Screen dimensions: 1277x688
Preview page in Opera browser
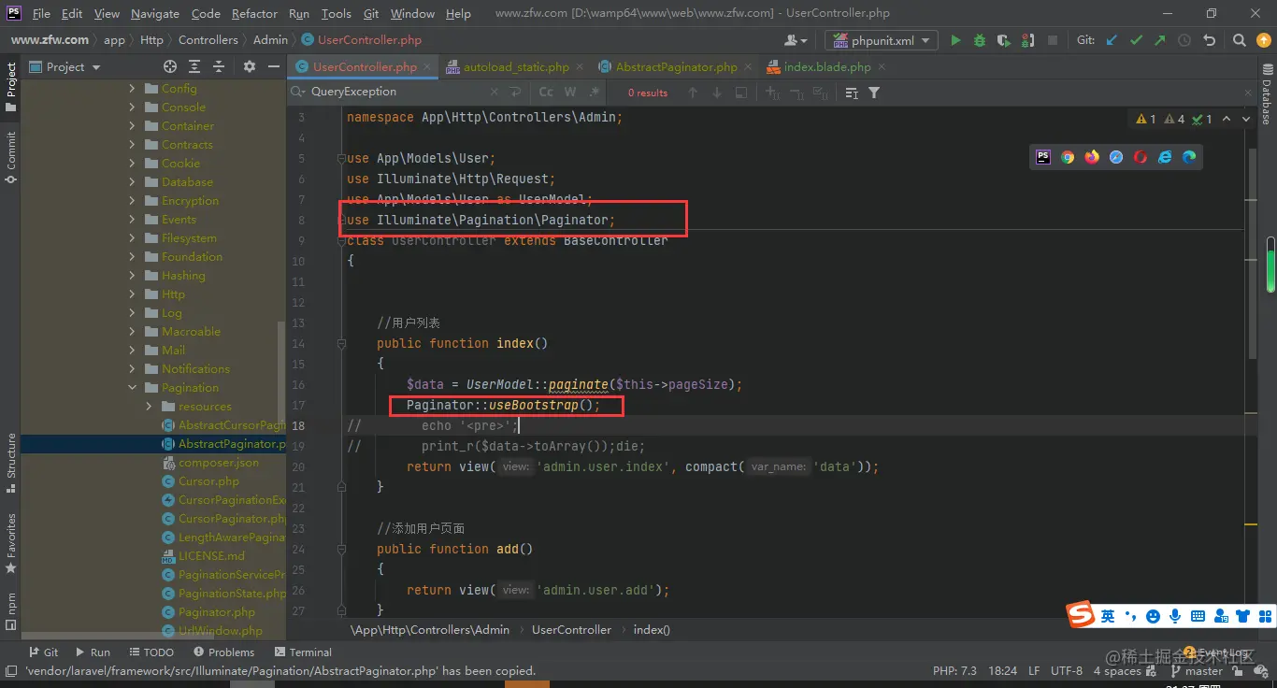1141,157
